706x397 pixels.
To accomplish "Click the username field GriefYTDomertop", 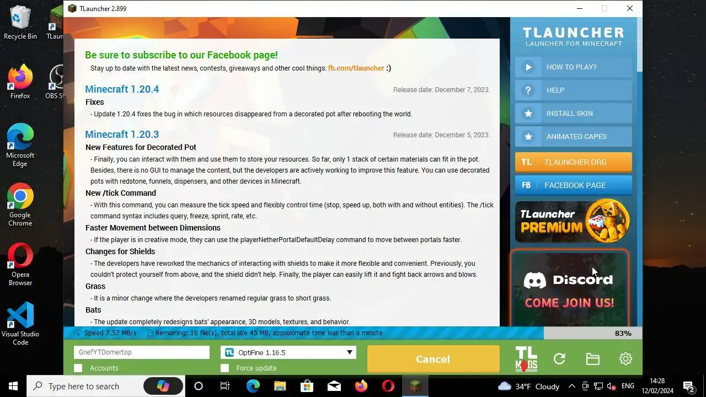I will 142,352.
